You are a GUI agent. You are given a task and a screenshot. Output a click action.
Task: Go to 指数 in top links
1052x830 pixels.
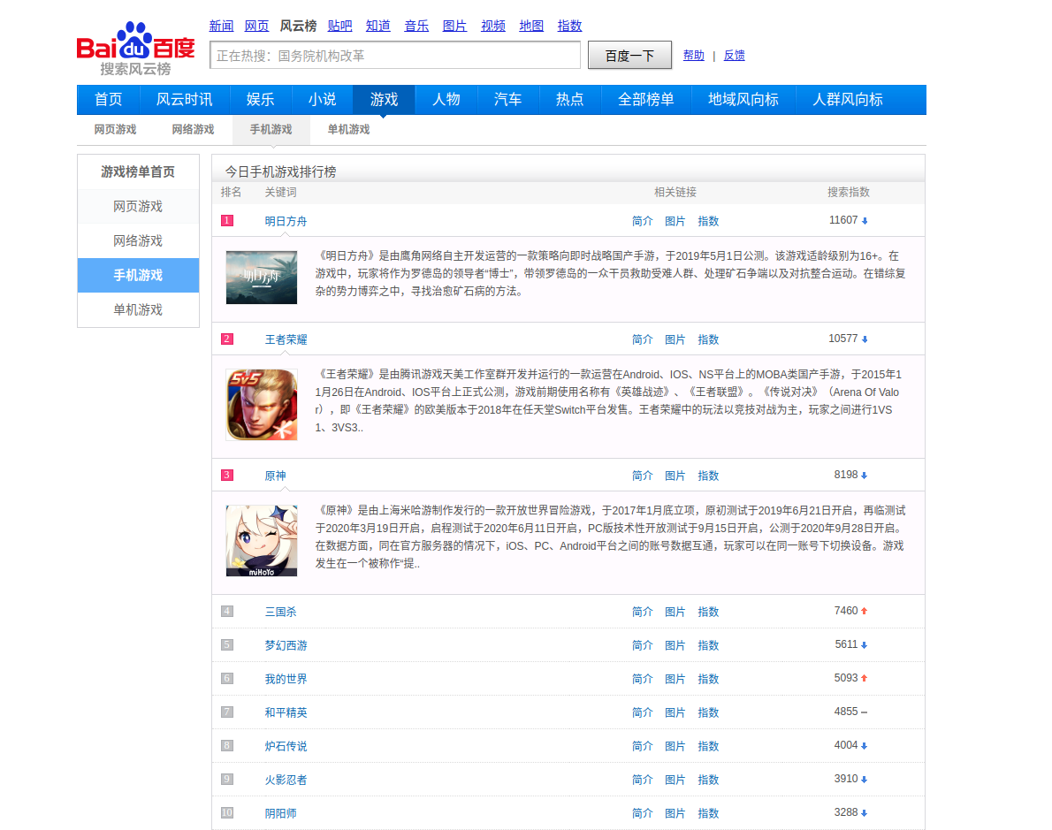(x=569, y=26)
